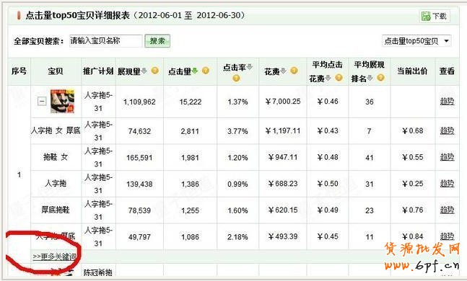This screenshot has width=467, height=281.
Task: Click impressions value 74,632
Action: click(x=139, y=131)
